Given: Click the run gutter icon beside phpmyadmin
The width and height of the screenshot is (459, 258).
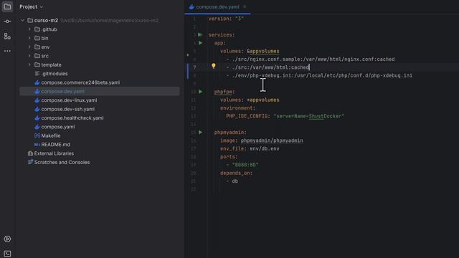Looking at the screenshot, I should [x=201, y=132].
